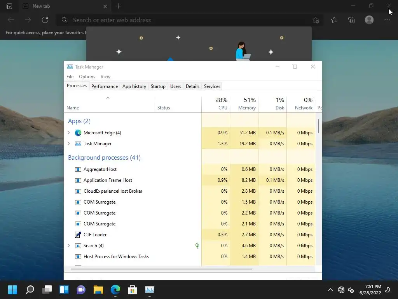Click the Task Manager taskbar icon
Image resolution: width=398 pixels, height=299 pixels.
[150, 290]
